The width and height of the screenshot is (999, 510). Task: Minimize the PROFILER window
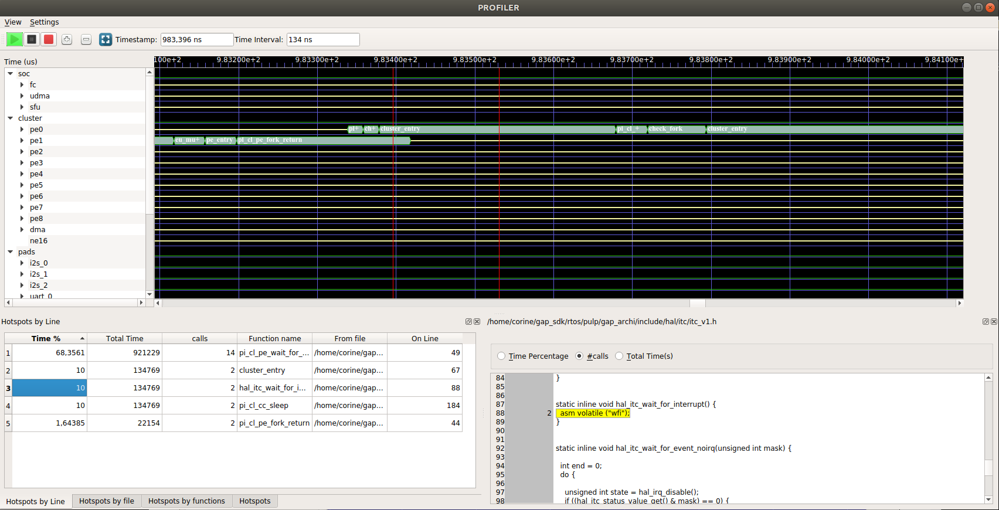tap(967, 8)
